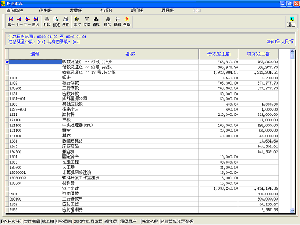Select the 收款凭证 summary row
This screenshot has width=300, height=225.
click(143, 62)
